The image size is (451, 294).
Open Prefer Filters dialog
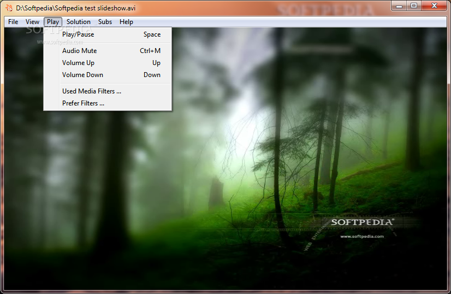(108, 103)
